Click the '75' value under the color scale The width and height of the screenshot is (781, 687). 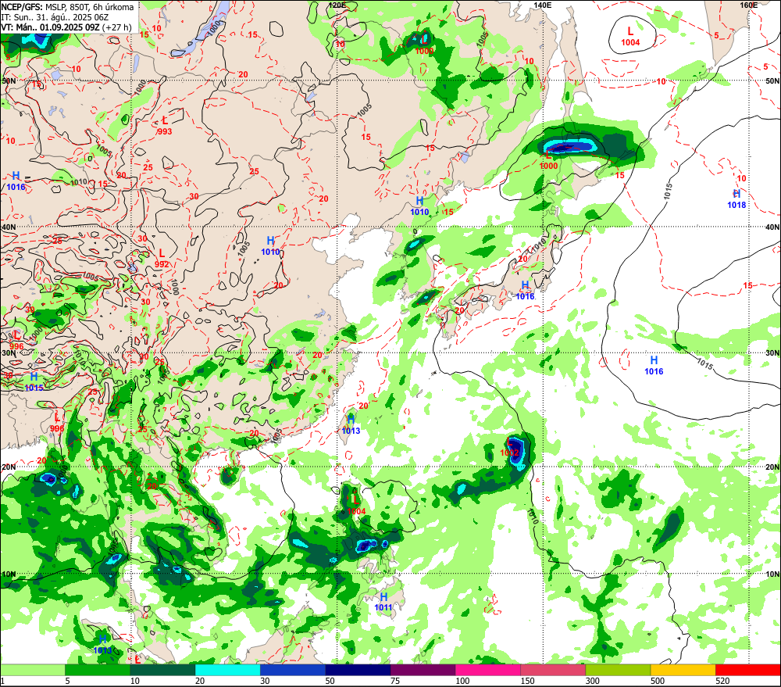click(395, 681)
